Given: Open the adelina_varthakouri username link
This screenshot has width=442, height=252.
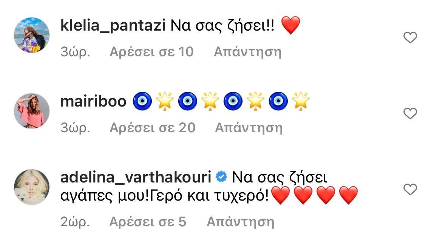Looking at the screenshot, I should coord(136,178).
